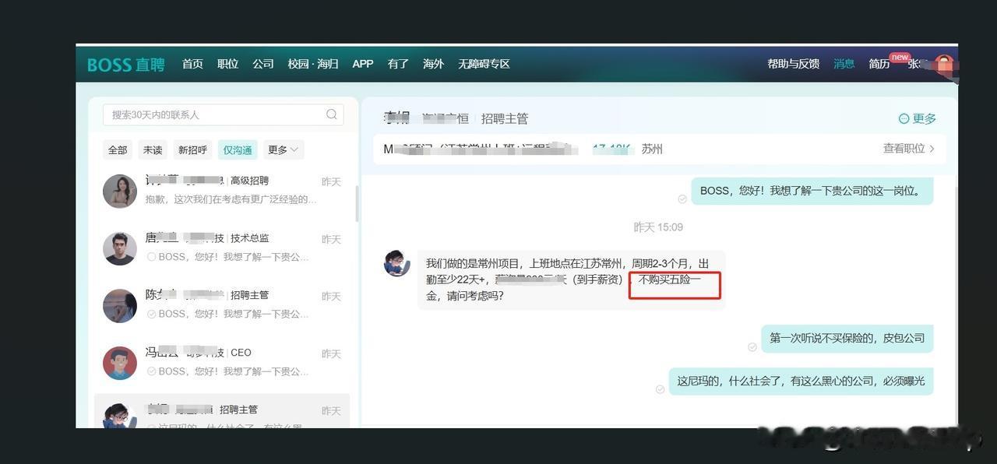Click 查看职位 link
The width and height of the screenshot is (997, 464).
(908, 149)
